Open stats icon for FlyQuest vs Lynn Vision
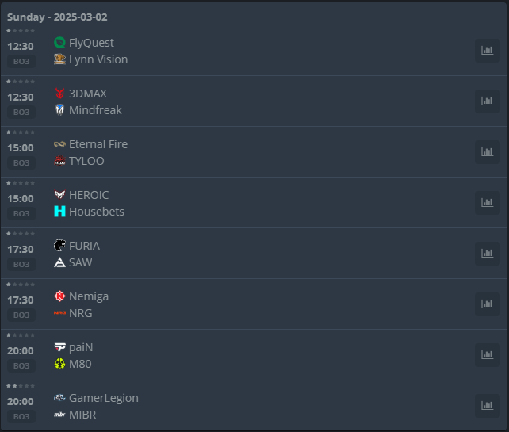 tap(487, 51)
